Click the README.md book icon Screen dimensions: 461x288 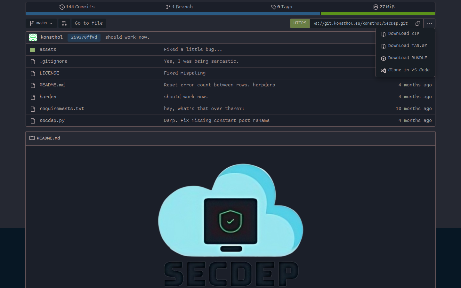pyautogui.click(x=32, y=138)
